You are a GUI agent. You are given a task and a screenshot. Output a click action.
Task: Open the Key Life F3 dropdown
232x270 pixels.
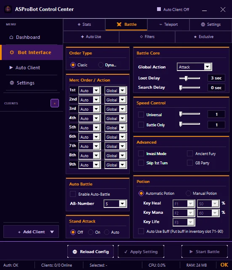184,222
